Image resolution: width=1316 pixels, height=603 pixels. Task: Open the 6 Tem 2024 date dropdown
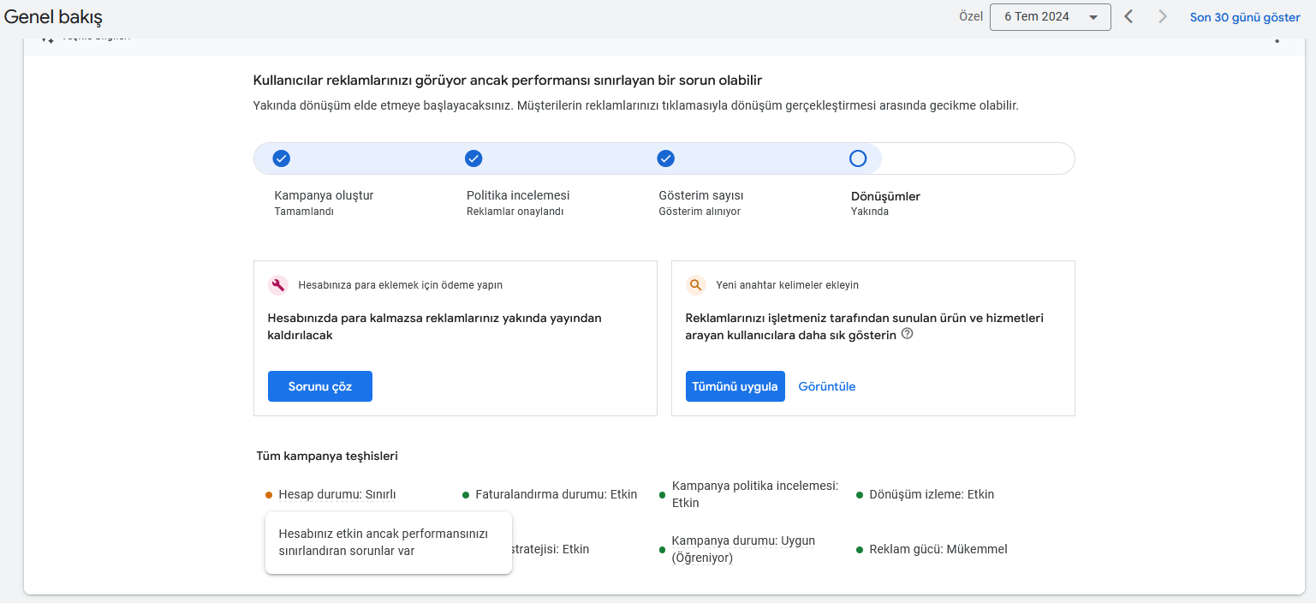(1050, 17)
